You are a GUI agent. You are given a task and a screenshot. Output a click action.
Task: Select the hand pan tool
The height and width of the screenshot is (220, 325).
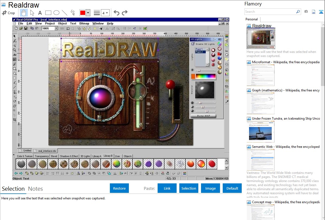coord(24,13)
